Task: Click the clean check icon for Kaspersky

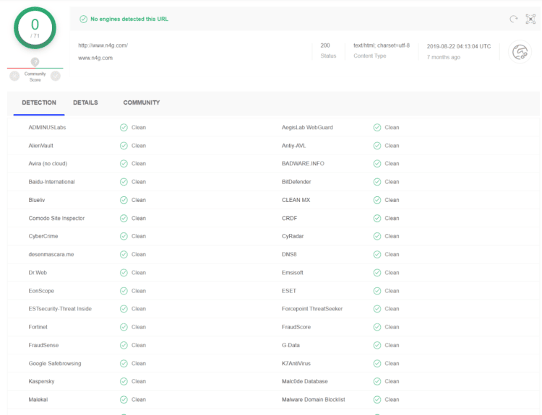Action: (x=124, y=382)
